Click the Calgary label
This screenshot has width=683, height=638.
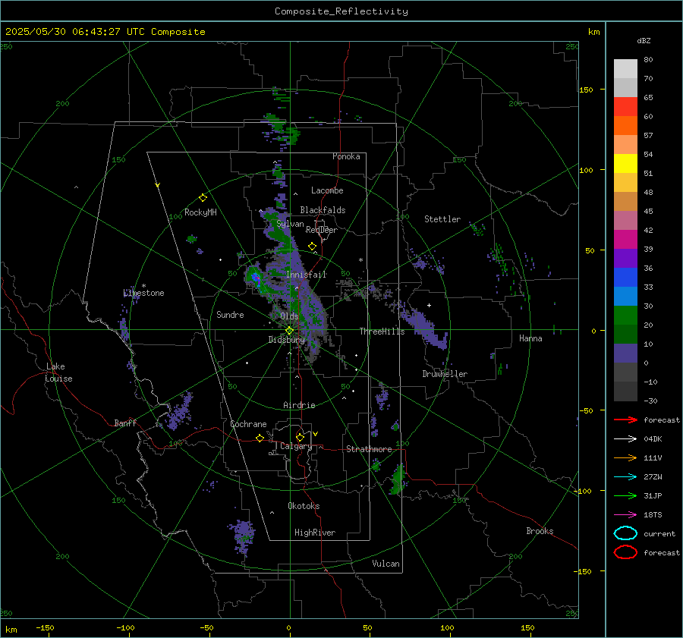(x=296, y=446)
